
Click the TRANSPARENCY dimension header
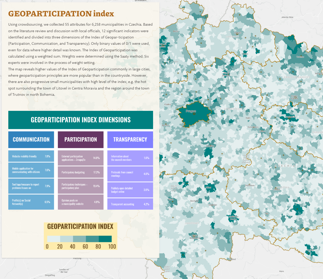tap(130, 139)
